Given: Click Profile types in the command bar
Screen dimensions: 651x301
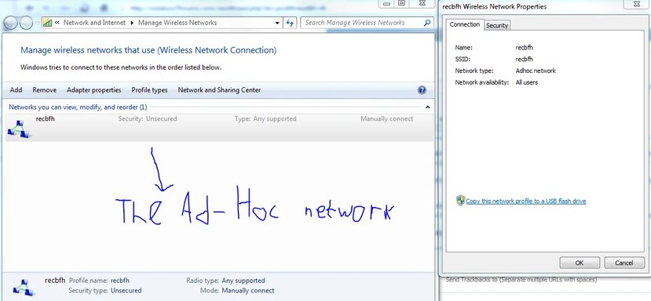Looking at the screenshot, I should pos(149,90).
